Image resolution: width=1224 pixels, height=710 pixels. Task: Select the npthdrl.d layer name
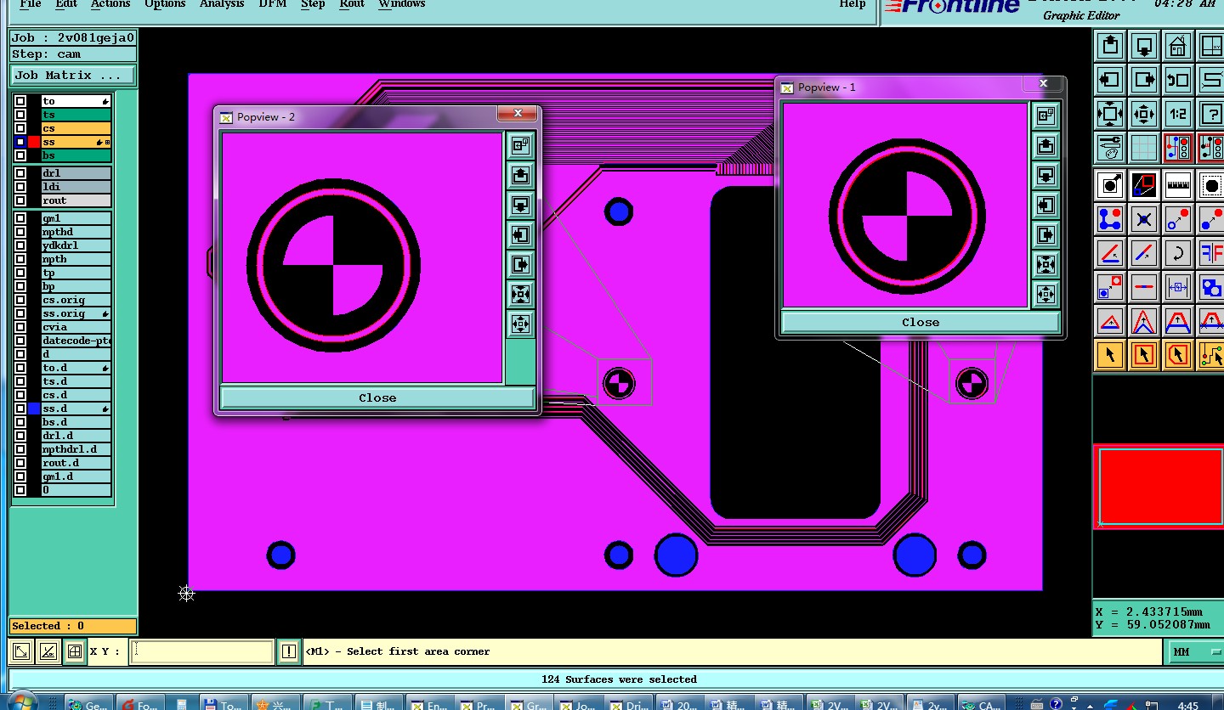tap(76, 449)
